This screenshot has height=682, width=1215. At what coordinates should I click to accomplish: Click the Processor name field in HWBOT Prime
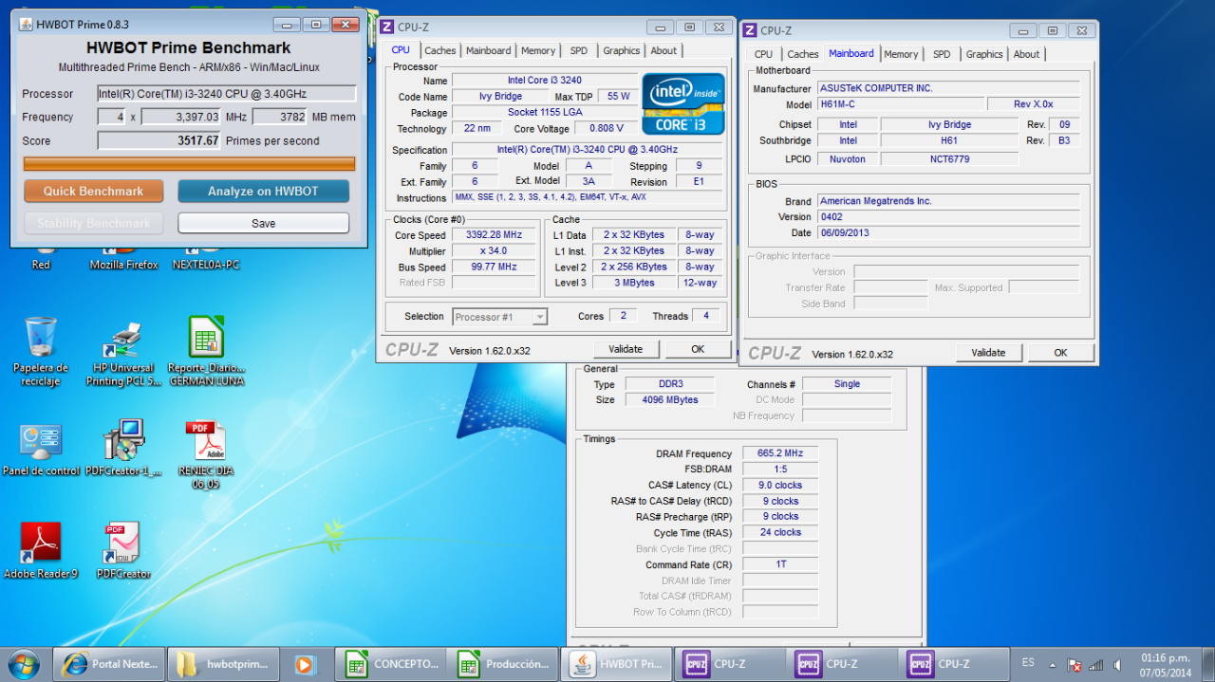click(227, 94)
